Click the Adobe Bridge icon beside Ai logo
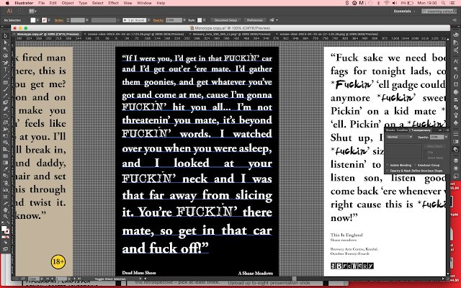Viewport: 461px width, 288px height. (x=20, y=12)
